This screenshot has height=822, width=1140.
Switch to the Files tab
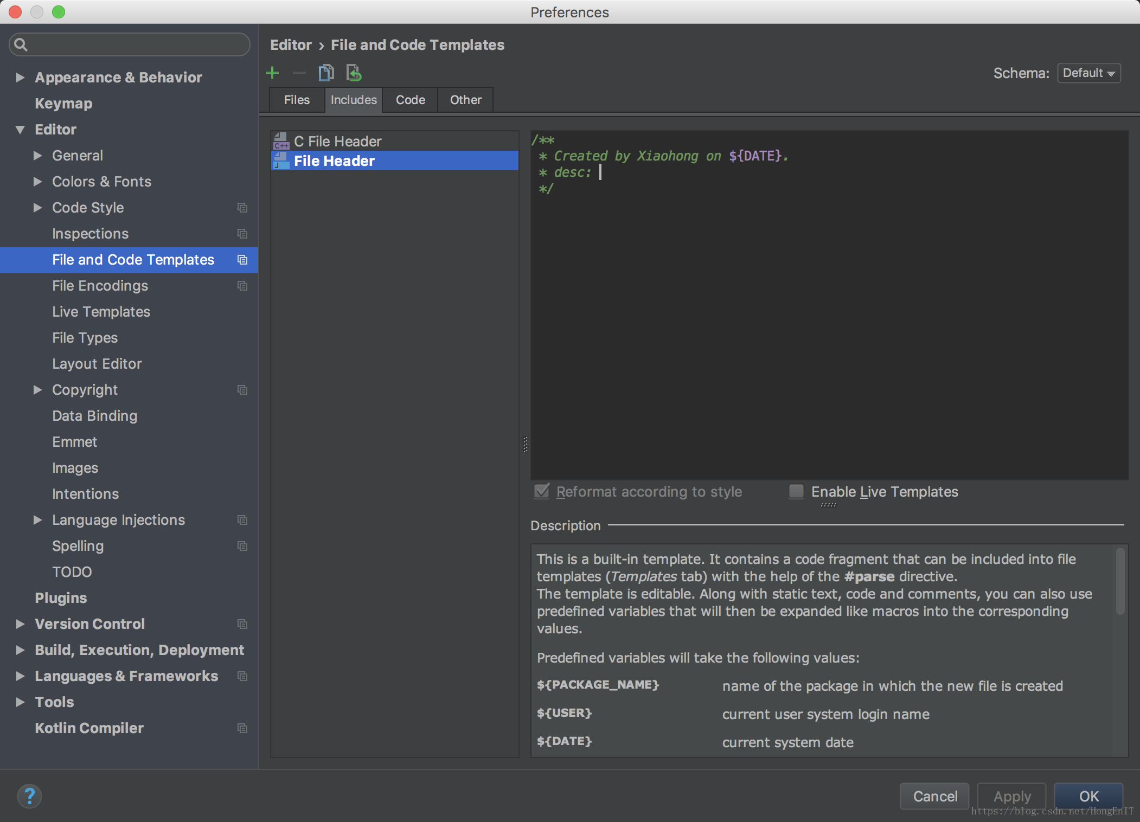[297, 100]
